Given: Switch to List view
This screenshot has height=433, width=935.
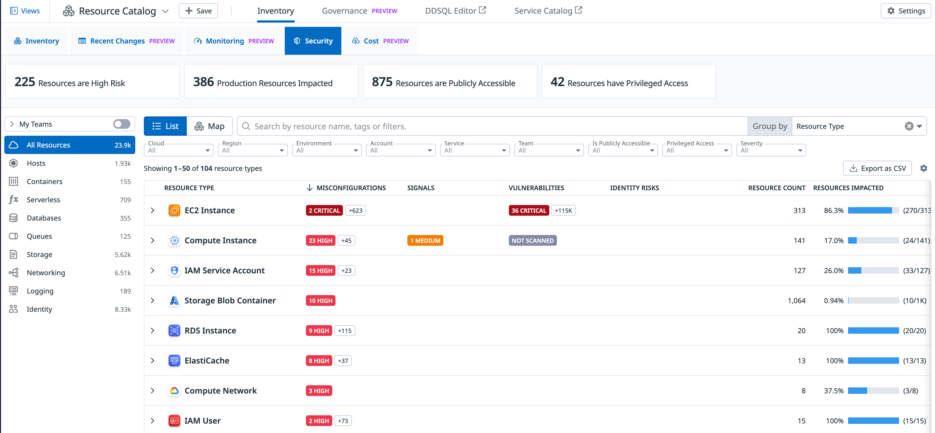Looking at the screenshot, I should pos(165,126).
